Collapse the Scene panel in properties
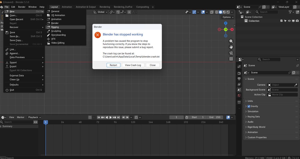The width and height of the screenshot is (300, 159). point(271,79)
